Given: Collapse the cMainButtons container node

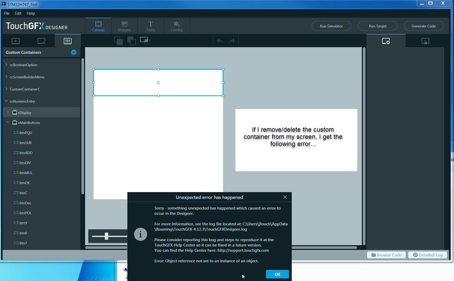Looking at the screenshot, I should coord(8,123).
